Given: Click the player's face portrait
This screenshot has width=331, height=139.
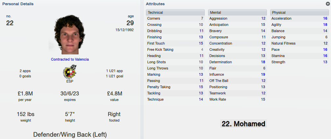Looking at the screenshot, I should coord(69,34).
